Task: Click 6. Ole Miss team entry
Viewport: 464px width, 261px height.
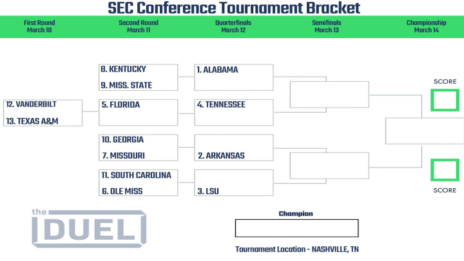Action: click(122, 191)
